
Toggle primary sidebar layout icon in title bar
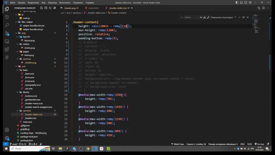237,3
